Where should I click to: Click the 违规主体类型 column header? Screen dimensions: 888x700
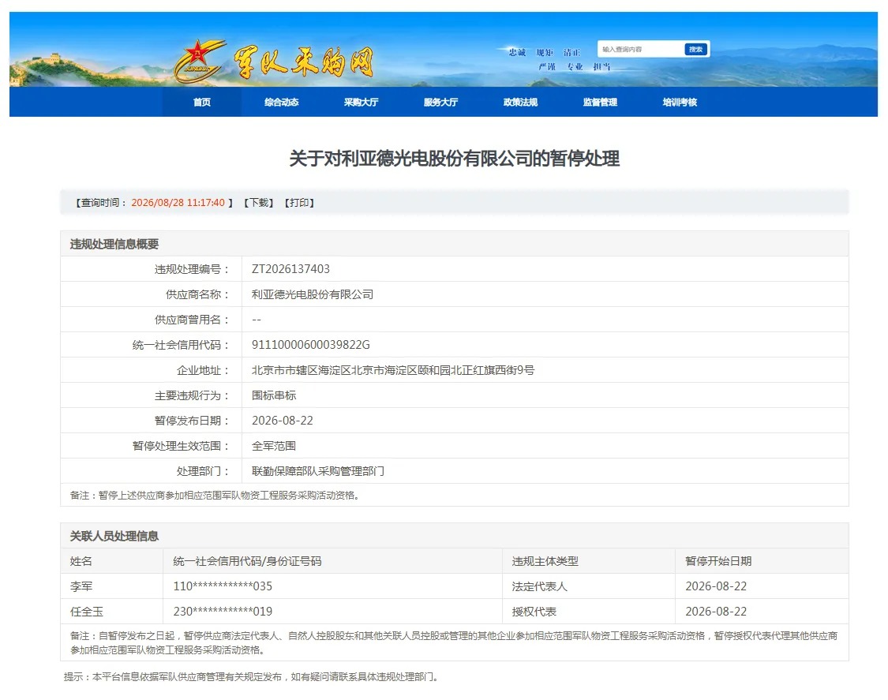tap(545, 561)
